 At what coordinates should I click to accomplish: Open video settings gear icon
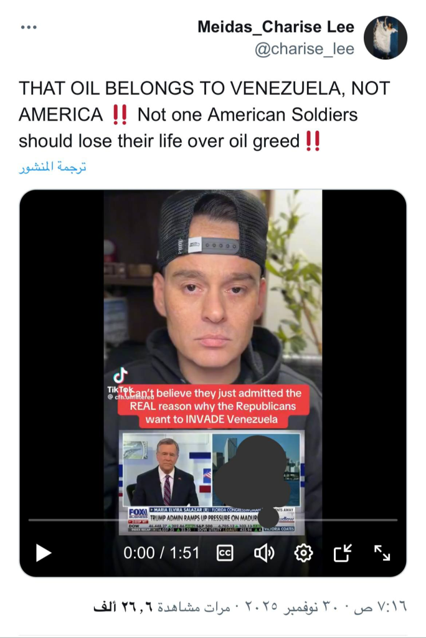(x=303, y=553)
